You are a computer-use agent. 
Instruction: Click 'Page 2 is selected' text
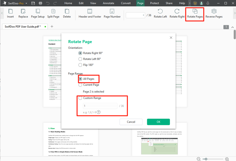94,92
